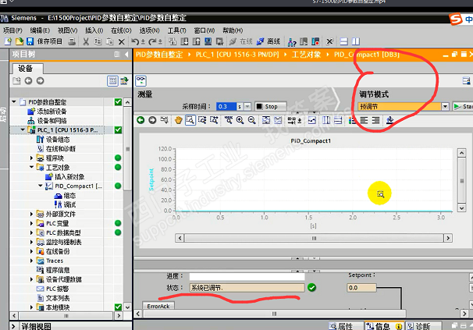
Task: Click the Redo arrow icon
Action: click(x=153, y=41)
